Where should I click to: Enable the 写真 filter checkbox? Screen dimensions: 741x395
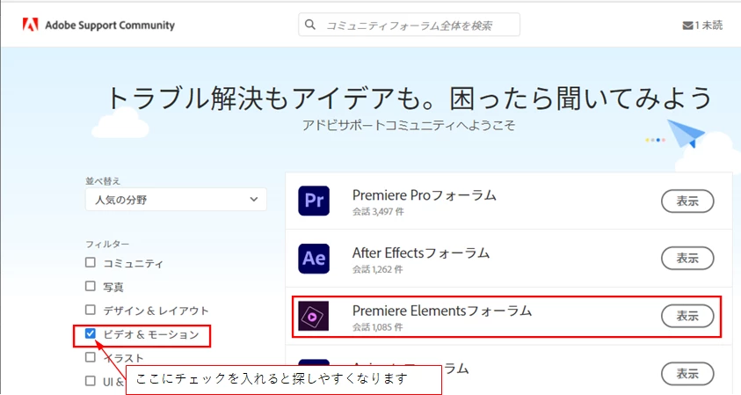click(91, 286)
